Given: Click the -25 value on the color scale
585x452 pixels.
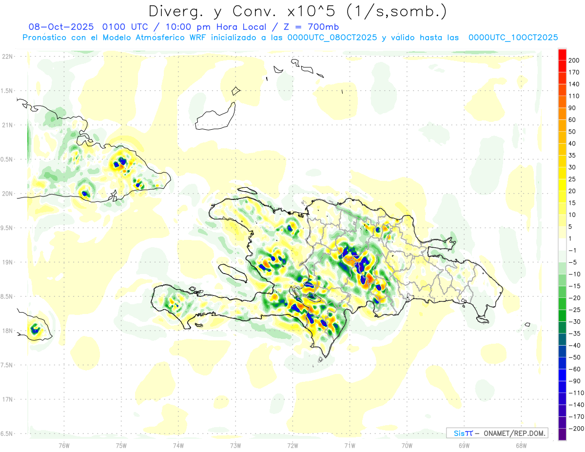Looking at the screenshot, I should coord(574,310).
